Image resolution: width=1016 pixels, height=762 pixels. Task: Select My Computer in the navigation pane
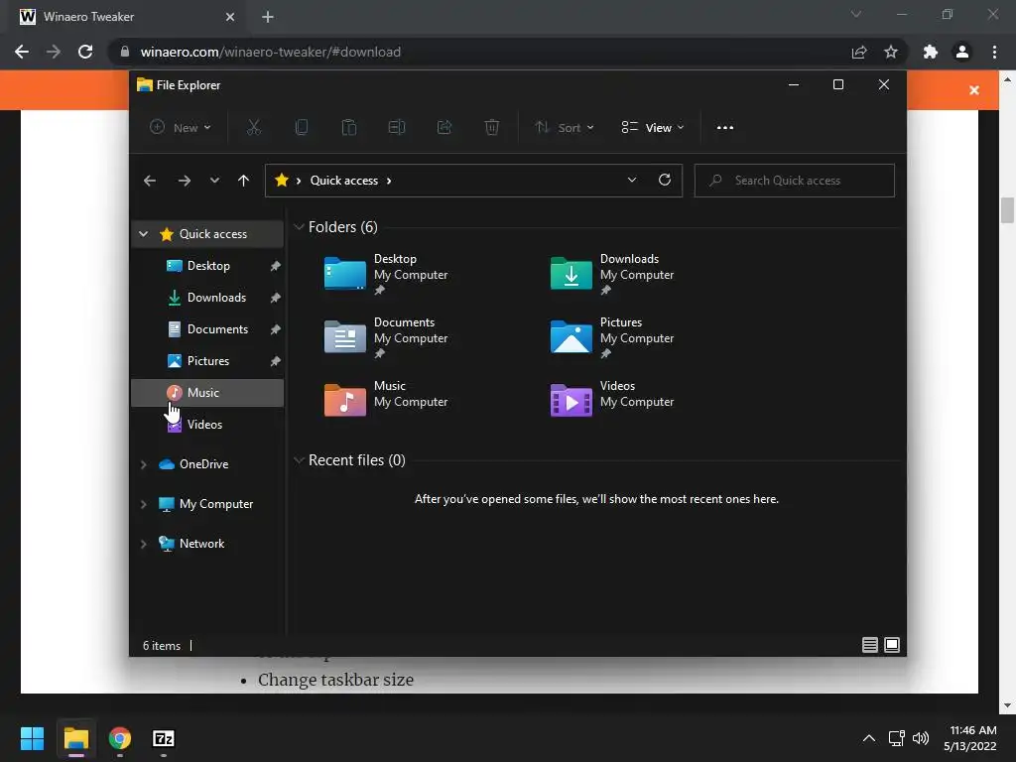(x=215, y=504)
